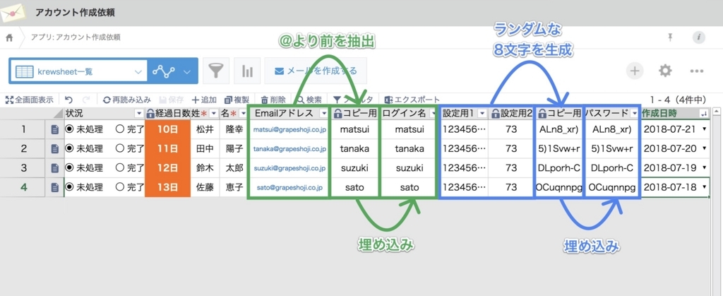
Task: Click the select-all corner of the grid
Action: 55,114
